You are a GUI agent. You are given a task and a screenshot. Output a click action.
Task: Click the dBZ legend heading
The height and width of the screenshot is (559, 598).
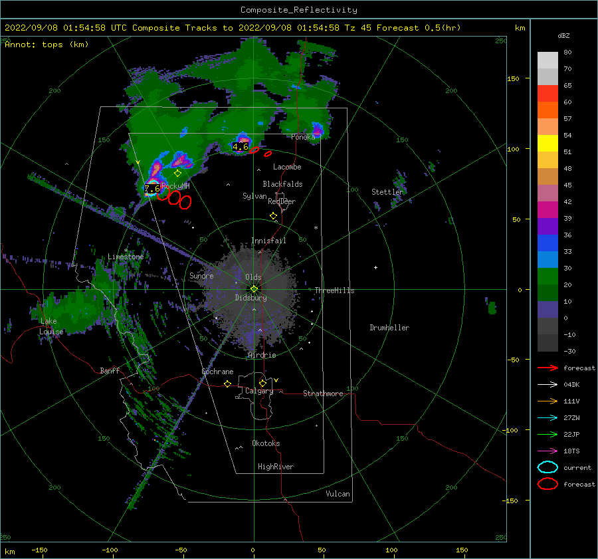(563, 35)
